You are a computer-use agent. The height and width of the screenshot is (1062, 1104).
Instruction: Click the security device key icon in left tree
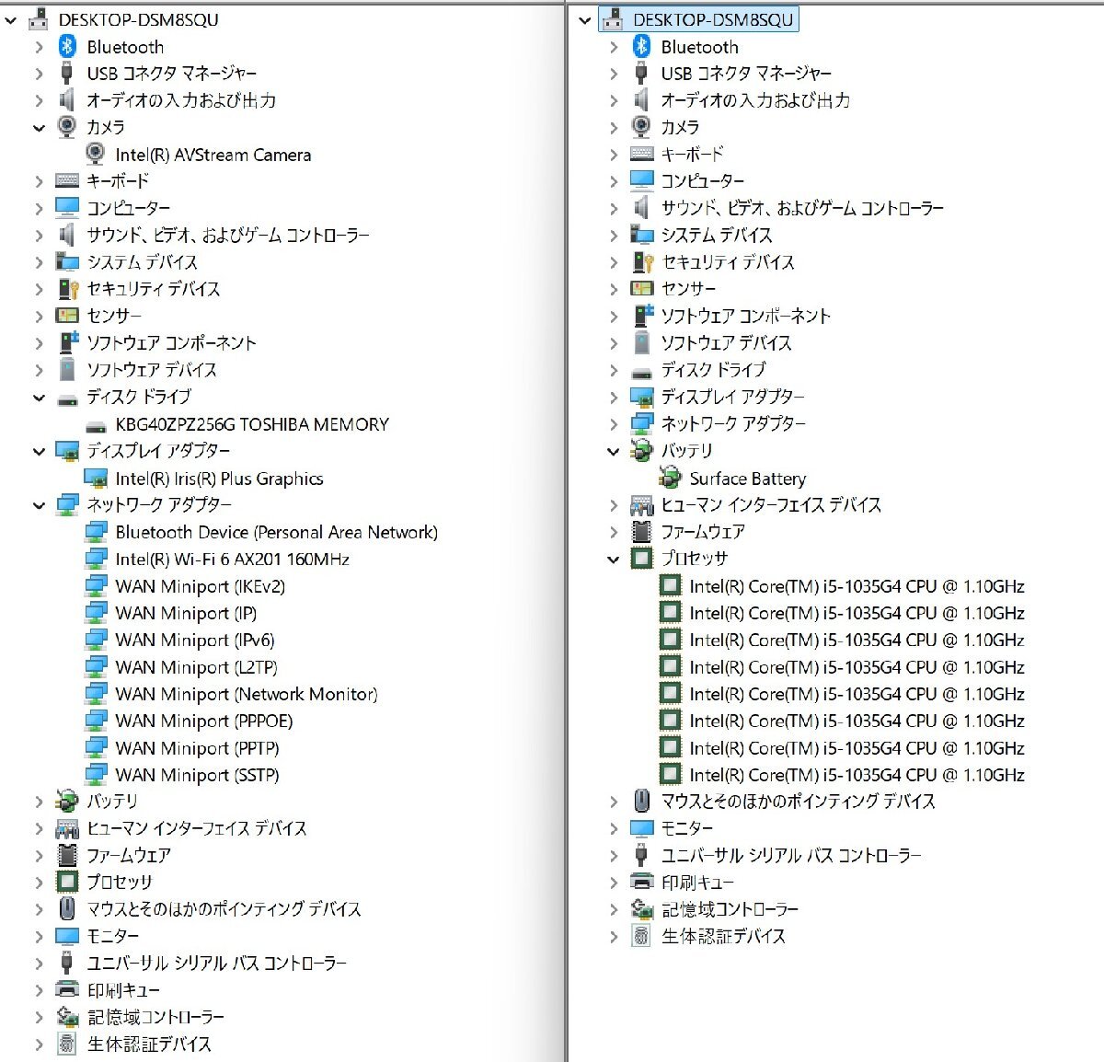(68, 289)
